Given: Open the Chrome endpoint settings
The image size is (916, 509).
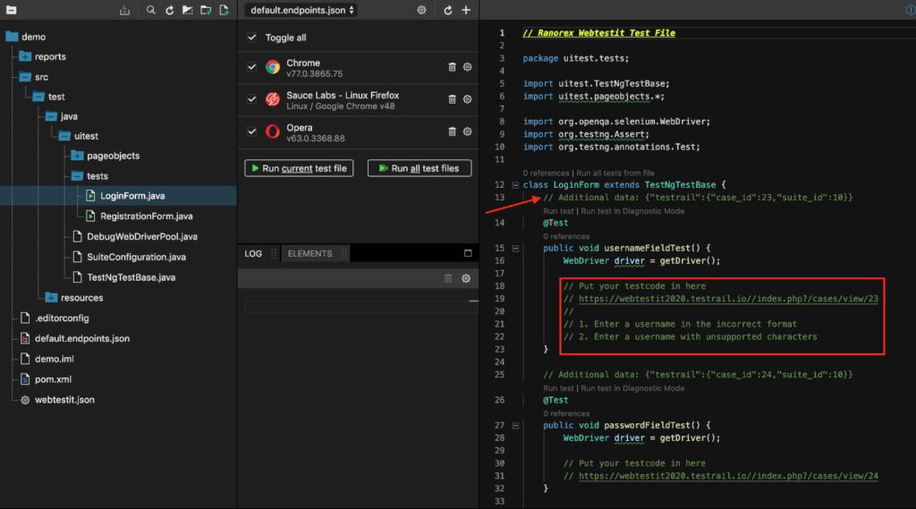Looking at the screenshot, I should (467, 67).
